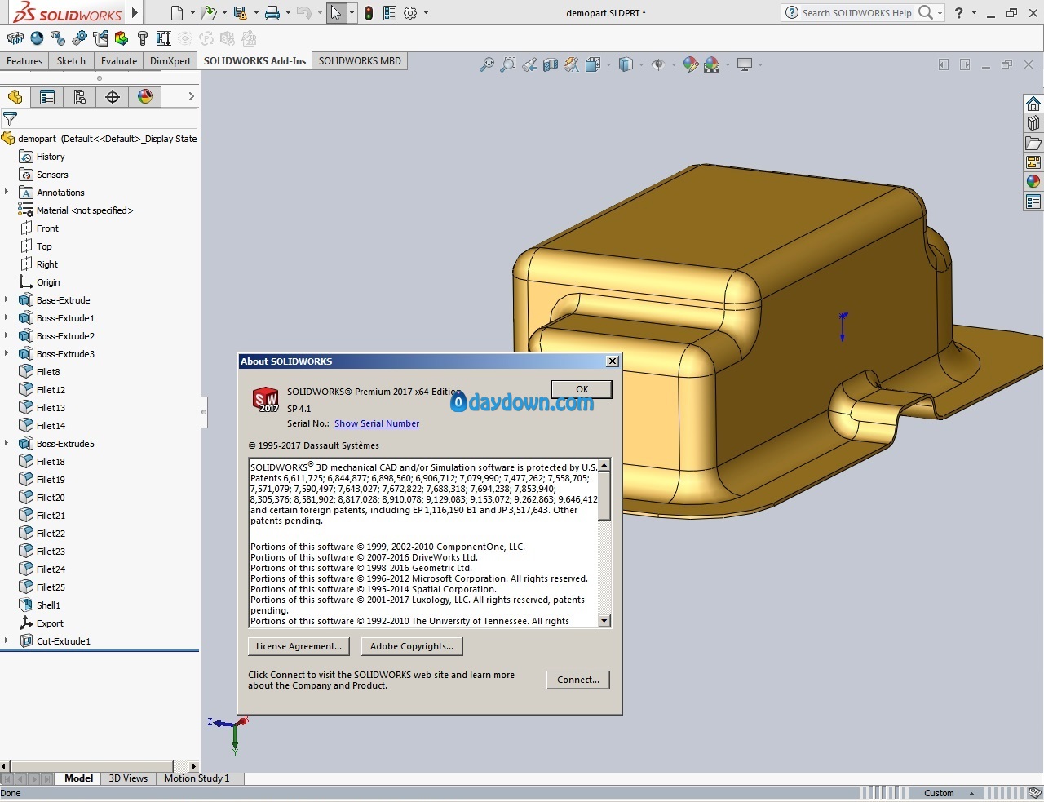
Task: Click the Previous View icon
Action: click(529, 64)
